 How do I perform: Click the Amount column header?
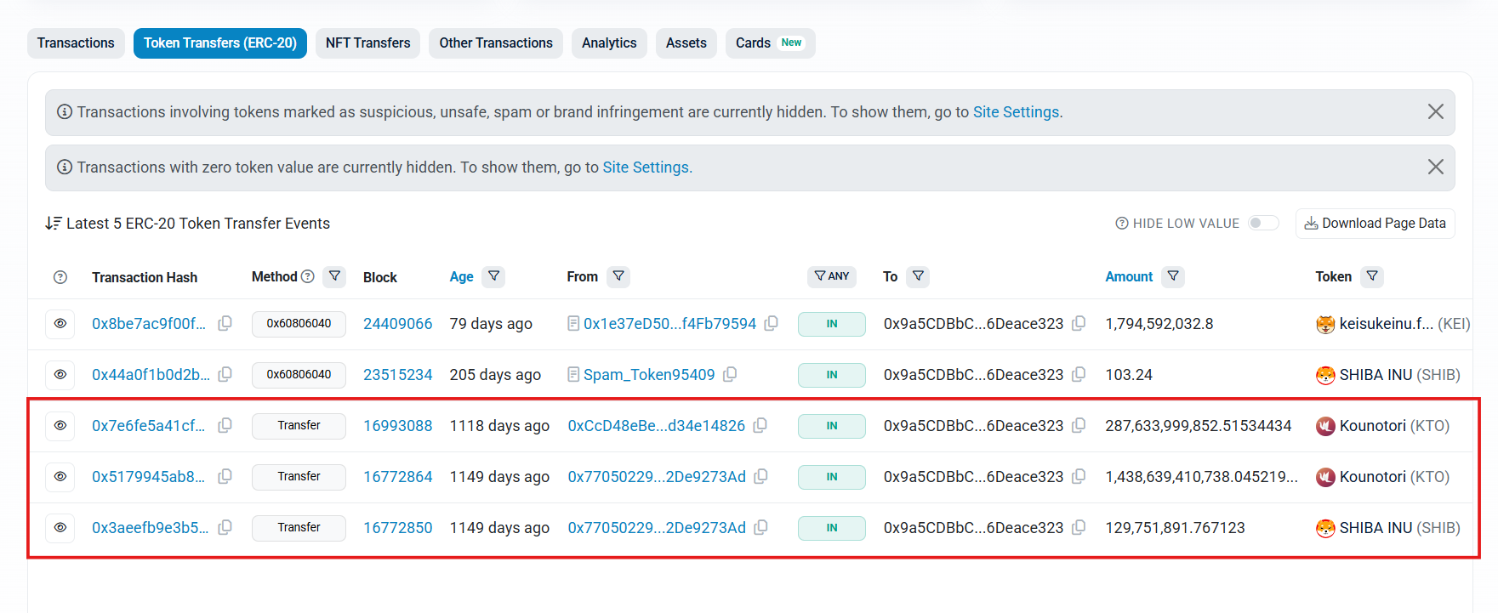point(1129,277)
